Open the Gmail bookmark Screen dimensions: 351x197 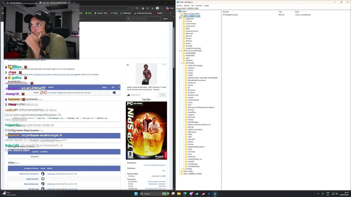114,13
